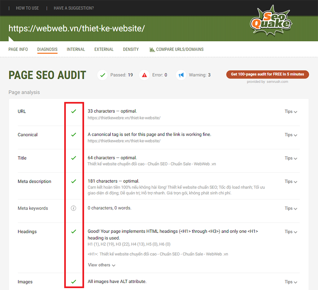Open the How To Use link
318x290 pixels.
(x=27, y=8)
